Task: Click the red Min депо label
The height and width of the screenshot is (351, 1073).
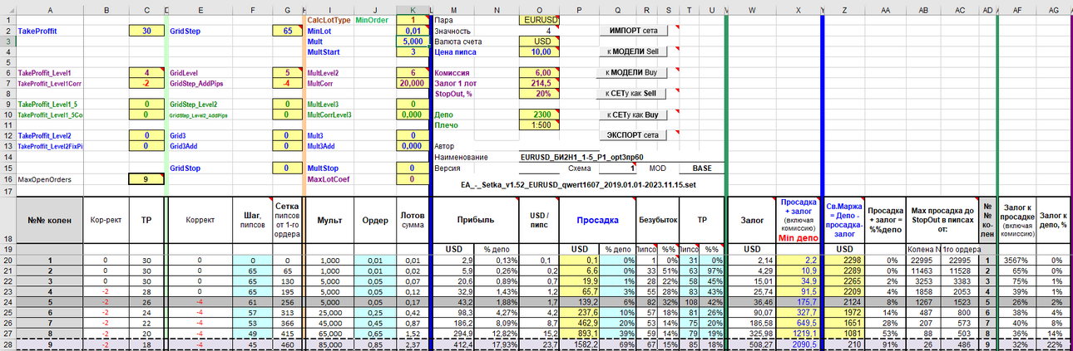Action: pyautogui.click(x=799, y=238)
